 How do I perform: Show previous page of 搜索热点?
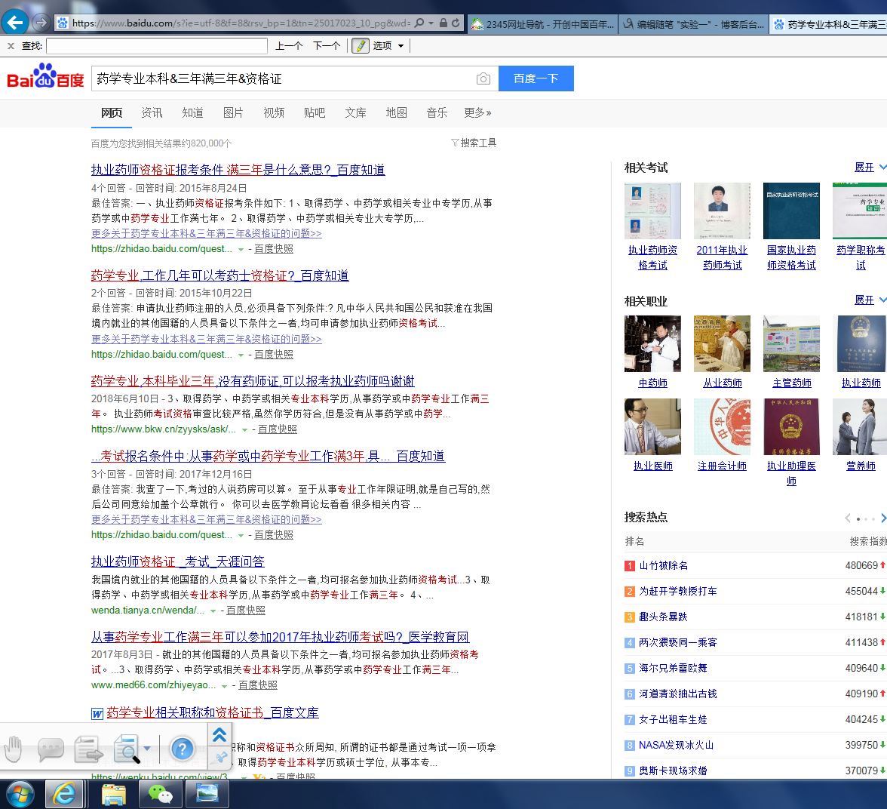click(848, 518)
